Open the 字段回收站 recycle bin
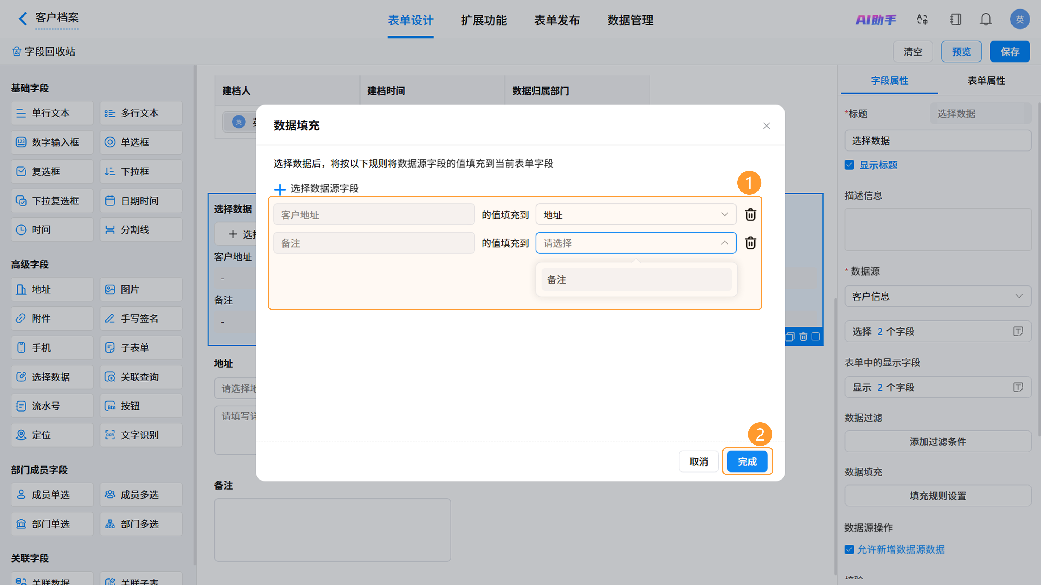The width and height of the screenshot is (1041, 585). click(44, 51)
